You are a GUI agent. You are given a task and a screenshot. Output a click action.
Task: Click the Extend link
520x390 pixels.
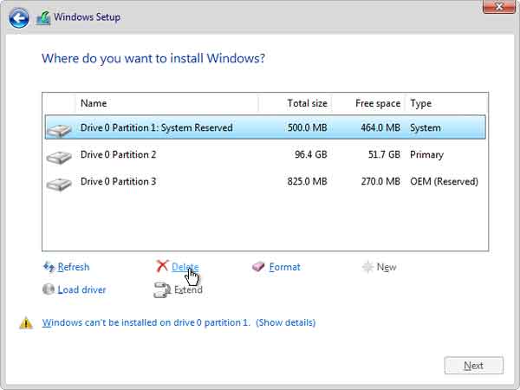pyautogui.click(x=188, y=289)
